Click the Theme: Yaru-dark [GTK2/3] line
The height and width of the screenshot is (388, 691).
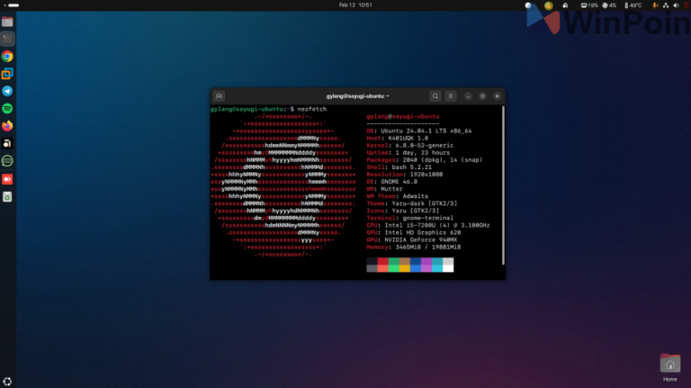pos(411,203)
